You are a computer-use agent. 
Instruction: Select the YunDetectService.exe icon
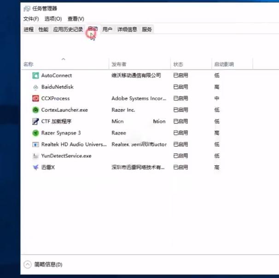click(x=35, y=156)
